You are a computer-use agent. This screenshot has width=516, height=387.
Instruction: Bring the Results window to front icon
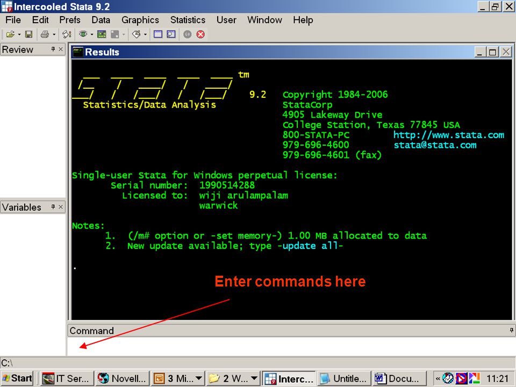coord(102,34)
